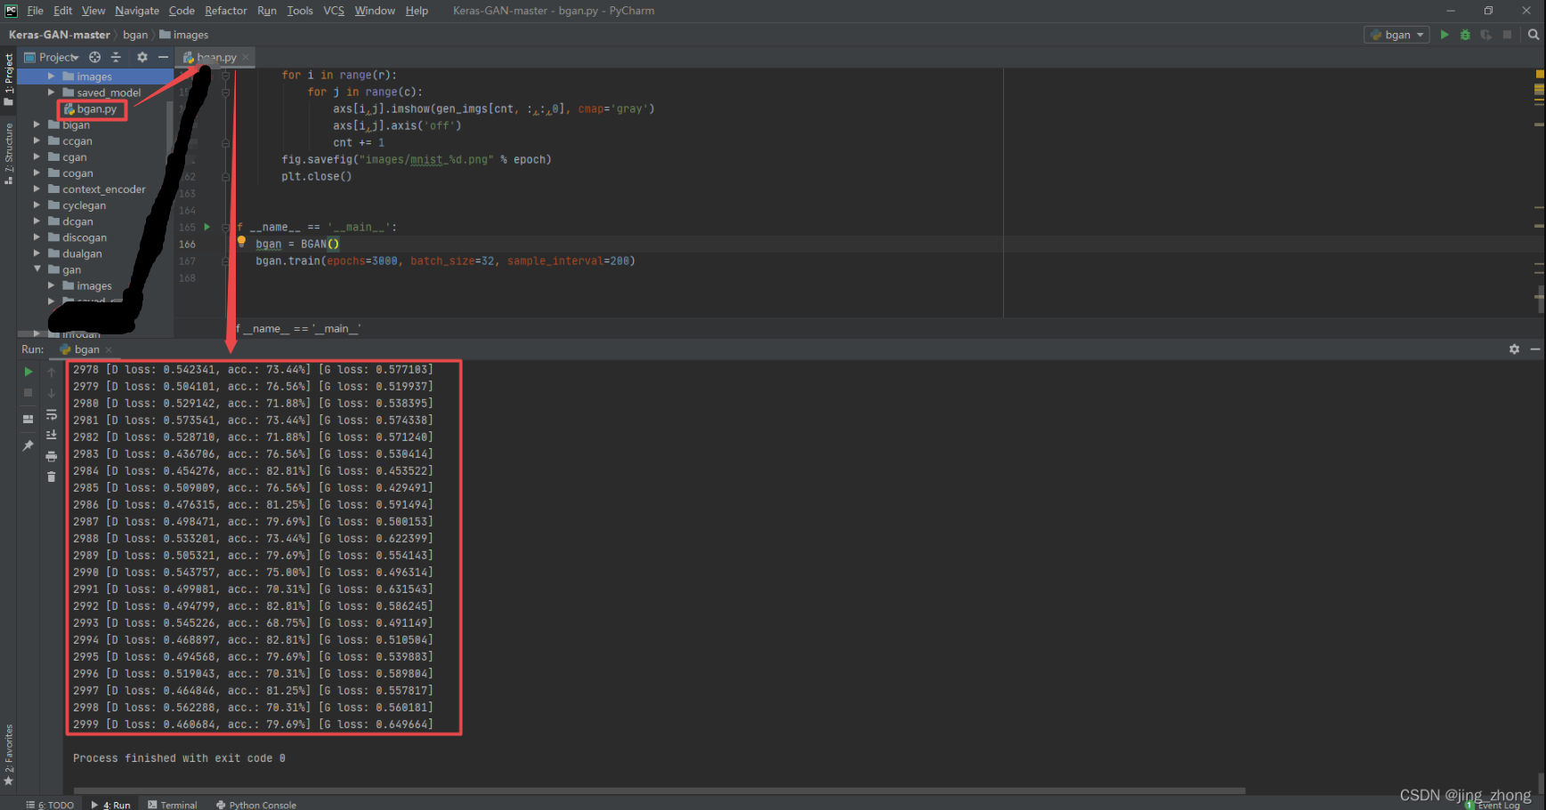The height and width of the screenshot is (810, 1546).
Task: Toggle the 4: Run tool window tab
Action: (111, 805)
